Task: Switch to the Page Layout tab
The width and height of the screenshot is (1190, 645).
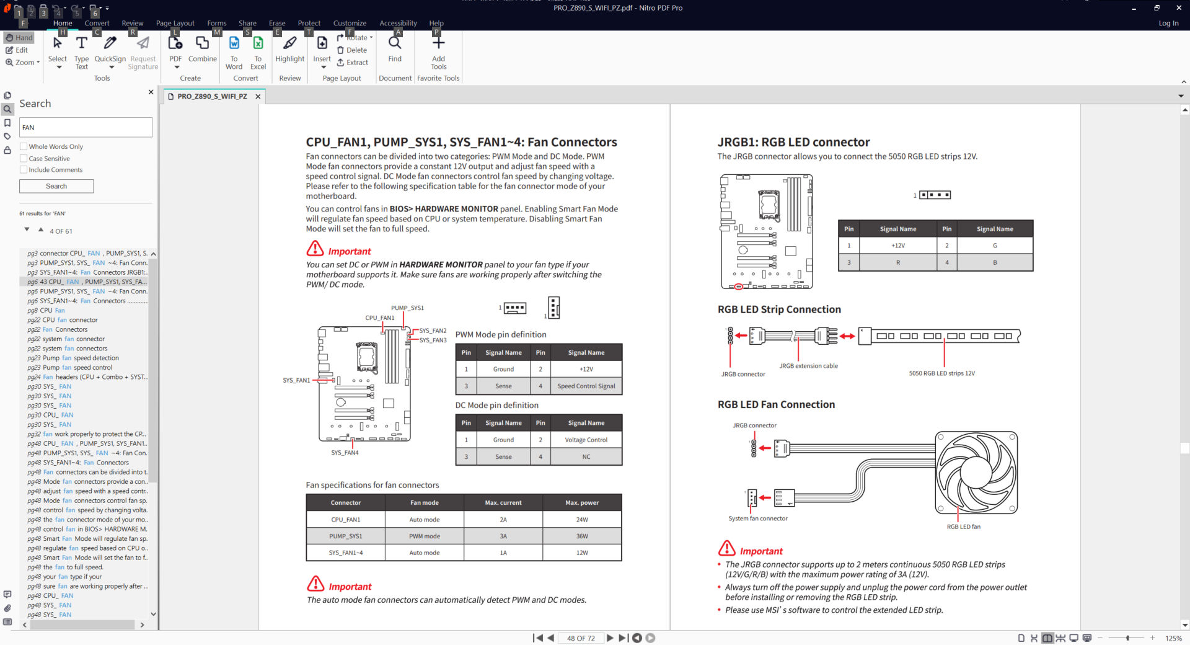Action: click(x=175, y=23)
